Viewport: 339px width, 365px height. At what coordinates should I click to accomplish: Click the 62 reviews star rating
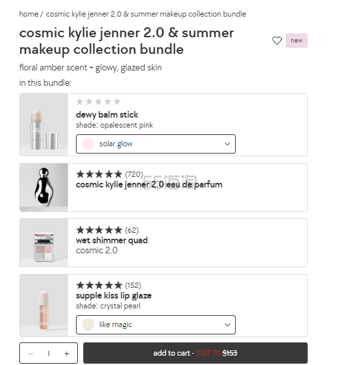pos(107,230)
